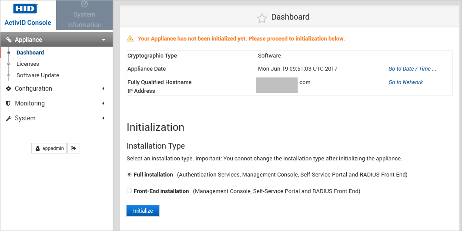462x231 pixels.
Task: Click the Configuration gear icon
Action: tap(9, 88)
